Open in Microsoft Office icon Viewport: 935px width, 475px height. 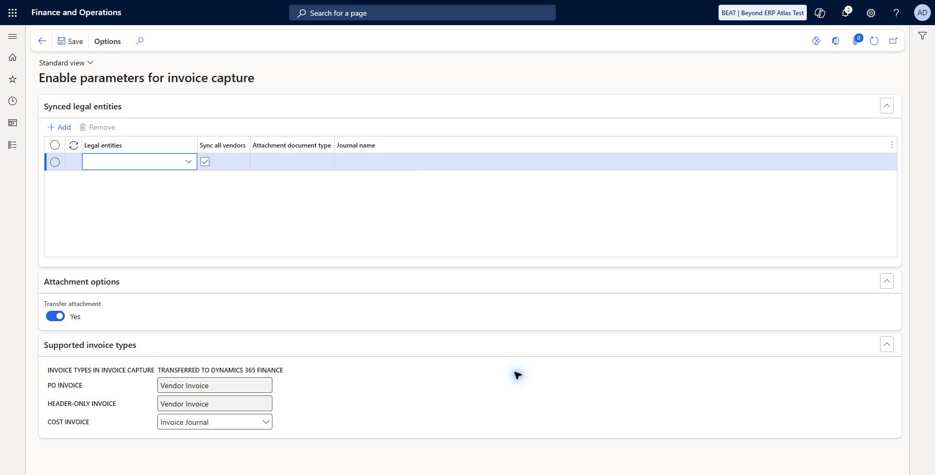[x=836, y=41]
